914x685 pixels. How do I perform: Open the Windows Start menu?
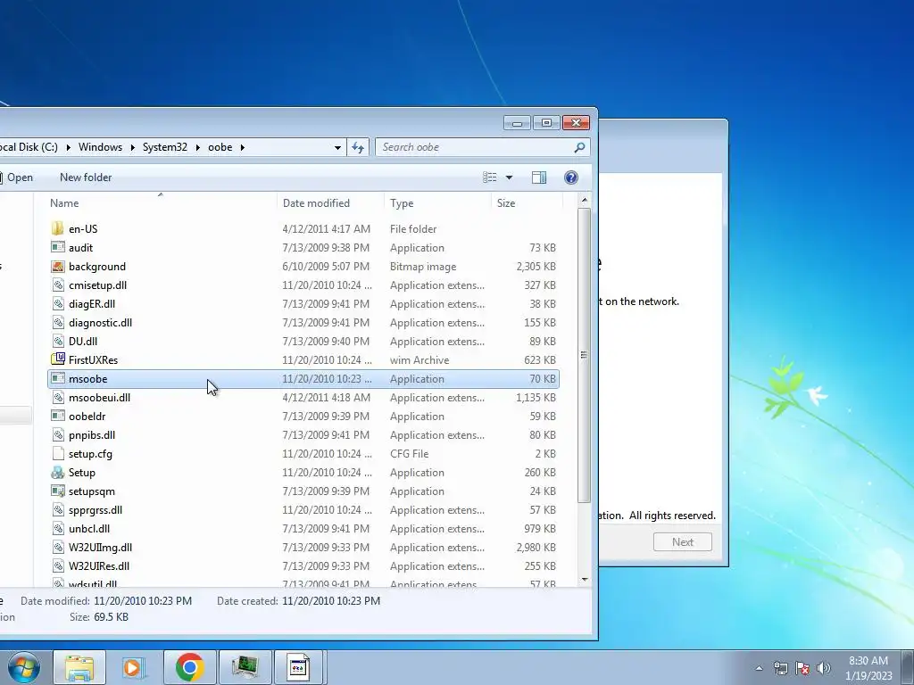pyautogui.click(x=23, y=667)
